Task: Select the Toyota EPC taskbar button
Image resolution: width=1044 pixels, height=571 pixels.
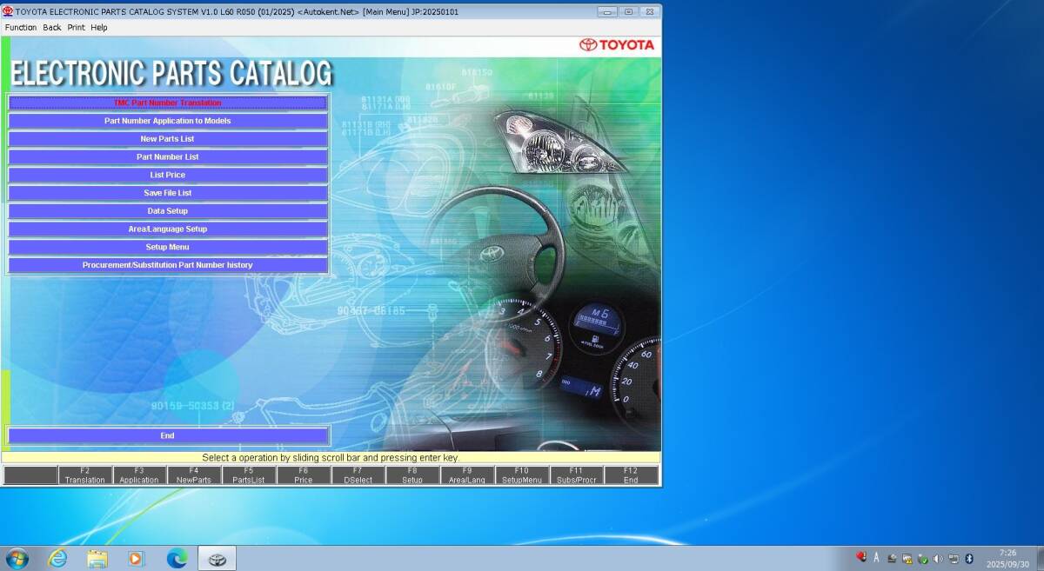Action: click(x=217, y=558)
